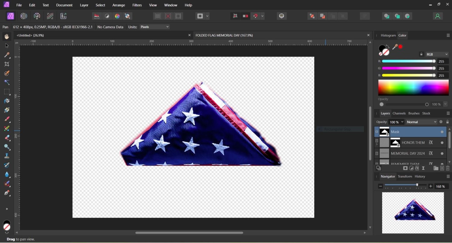This screenshot has height=243, width=452.
Task: Open the Filters menu
Action: [137, 5]
